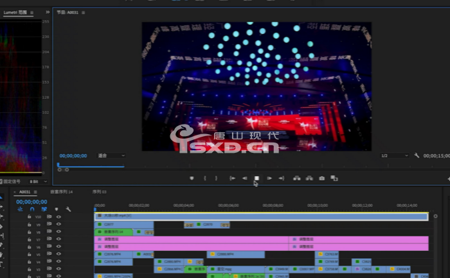Toggle Snap in the timeline
The image size is (450, 278).
32,209
